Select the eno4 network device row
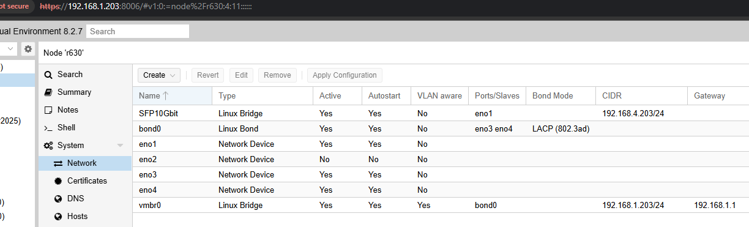The height and width of the screenshot is (227, 749). click(441, 190)
